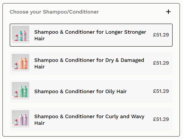Click the £51.29 price for Longer Stronger Hair
The width and height of the screenshot is (183, 139).
tap(161, 35)
